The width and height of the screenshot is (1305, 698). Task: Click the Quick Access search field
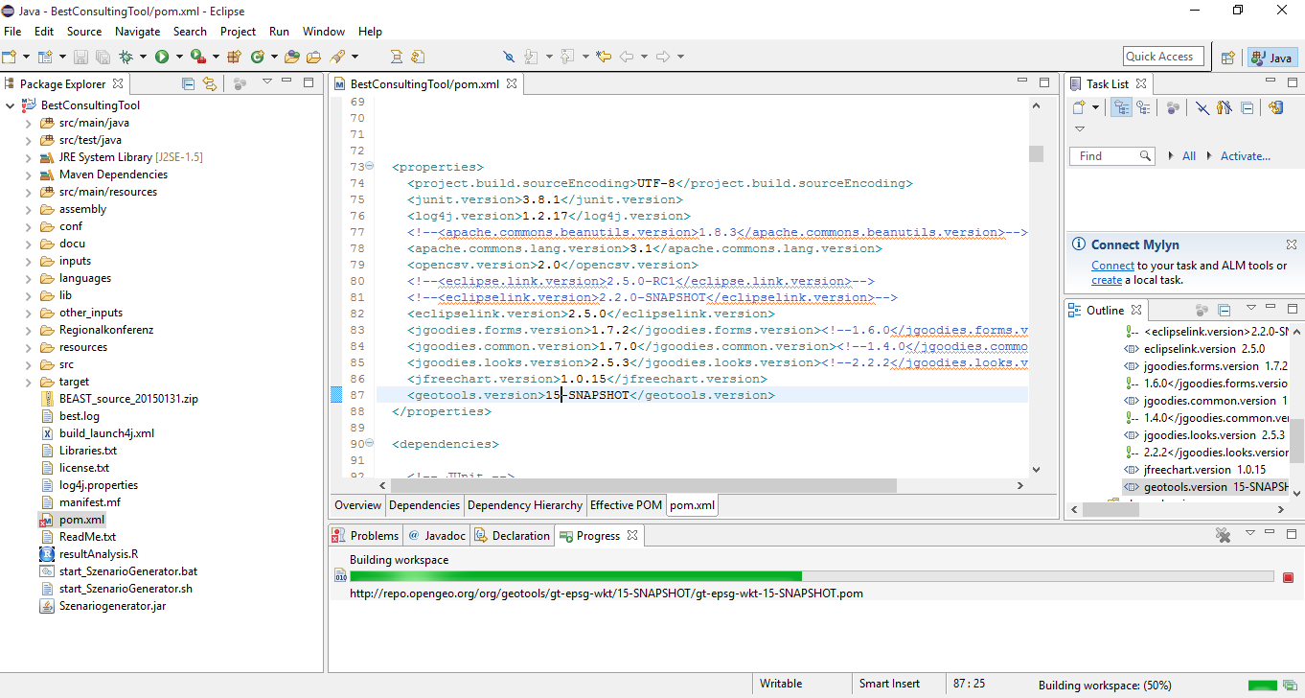click(x=1165, y=57)
